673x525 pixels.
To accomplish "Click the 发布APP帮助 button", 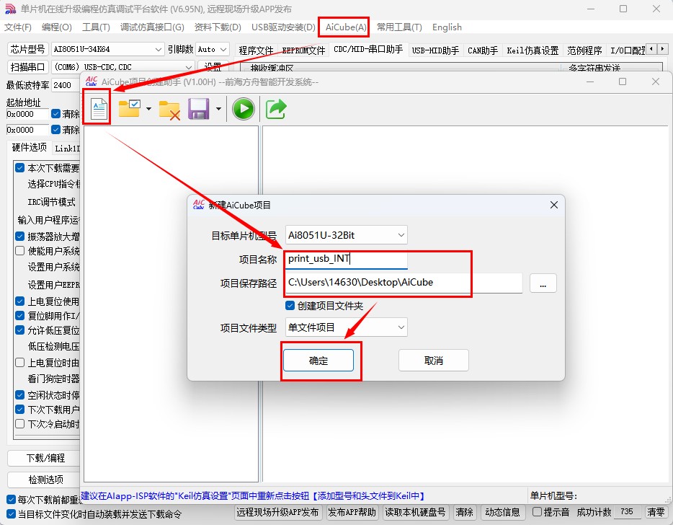I will [x=352, y=512].
